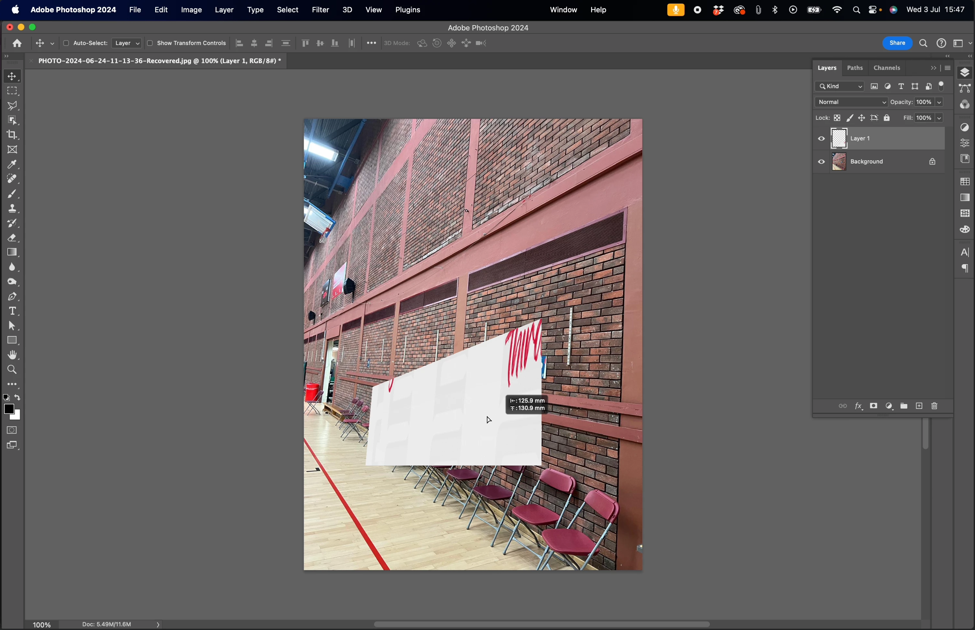The height and width of the screenshot is (630, 975).
Task: Select the Zoom tool in toolbar
Action: (12, 370)
